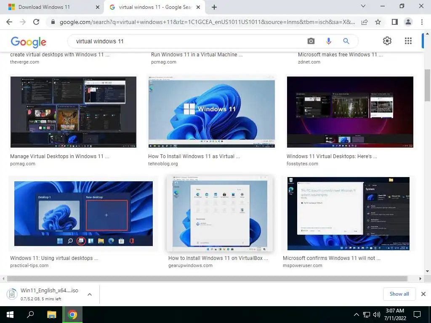Click 'Manage Virtual Desktops in Windows 11' title

[60, 156]
